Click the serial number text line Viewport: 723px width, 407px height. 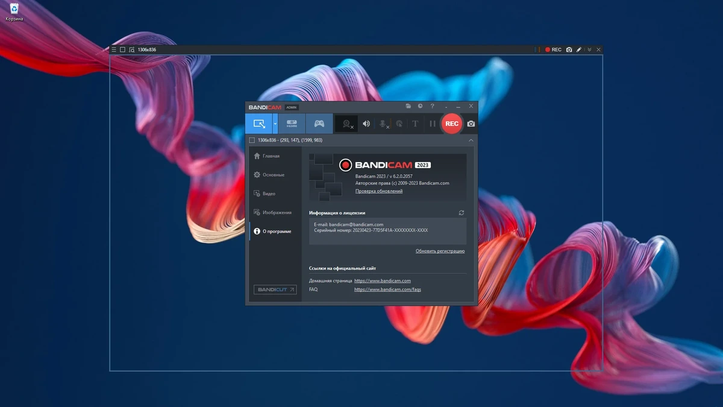tap(371, 230)
